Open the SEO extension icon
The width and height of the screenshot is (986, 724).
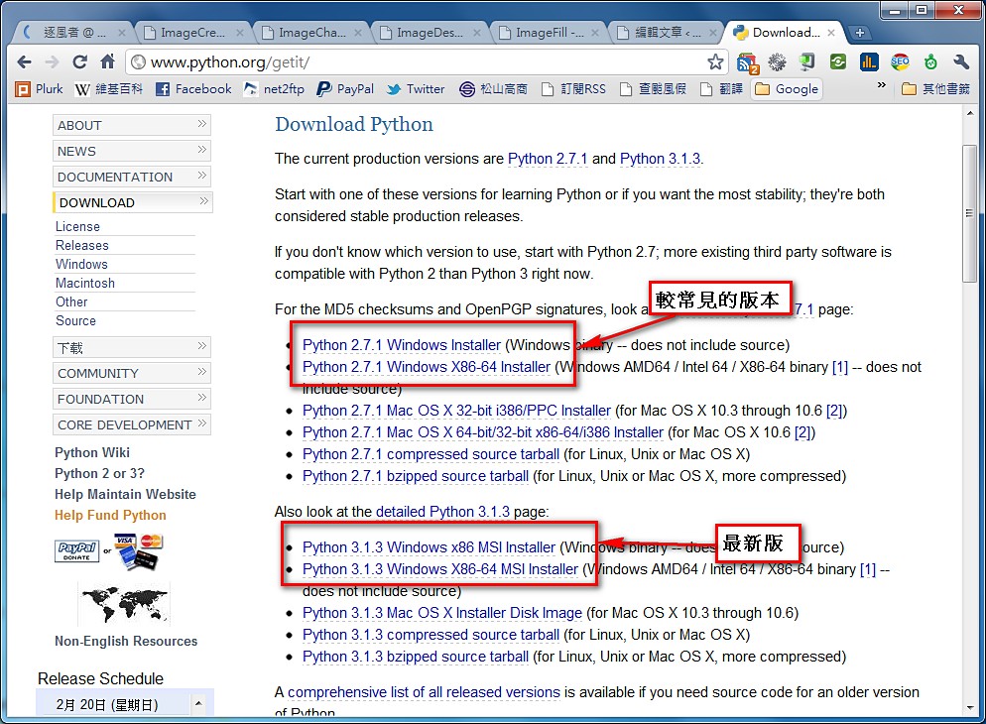pyautogui.click(x=900, y=61)
